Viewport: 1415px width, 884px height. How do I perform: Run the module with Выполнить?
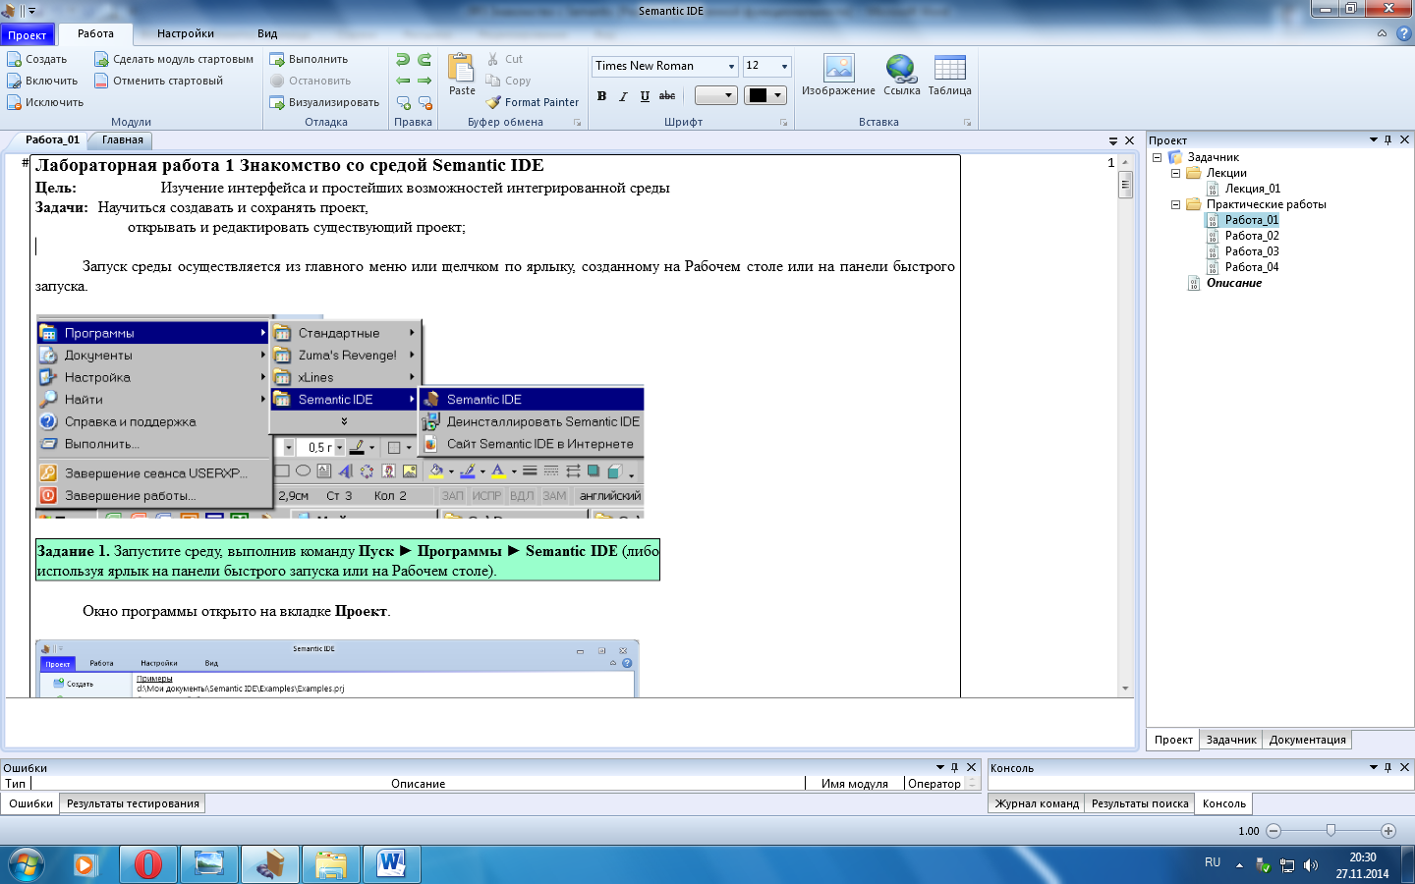click(309, 59)
